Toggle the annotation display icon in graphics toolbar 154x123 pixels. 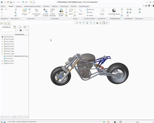104,23
